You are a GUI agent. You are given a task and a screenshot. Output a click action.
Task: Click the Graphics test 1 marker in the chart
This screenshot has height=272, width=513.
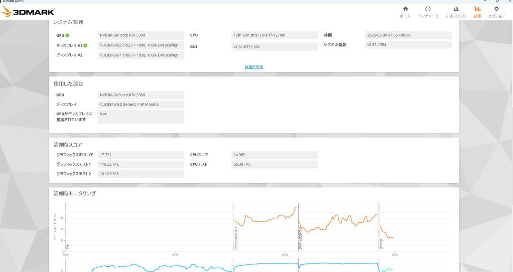click(x=236, y=239)
